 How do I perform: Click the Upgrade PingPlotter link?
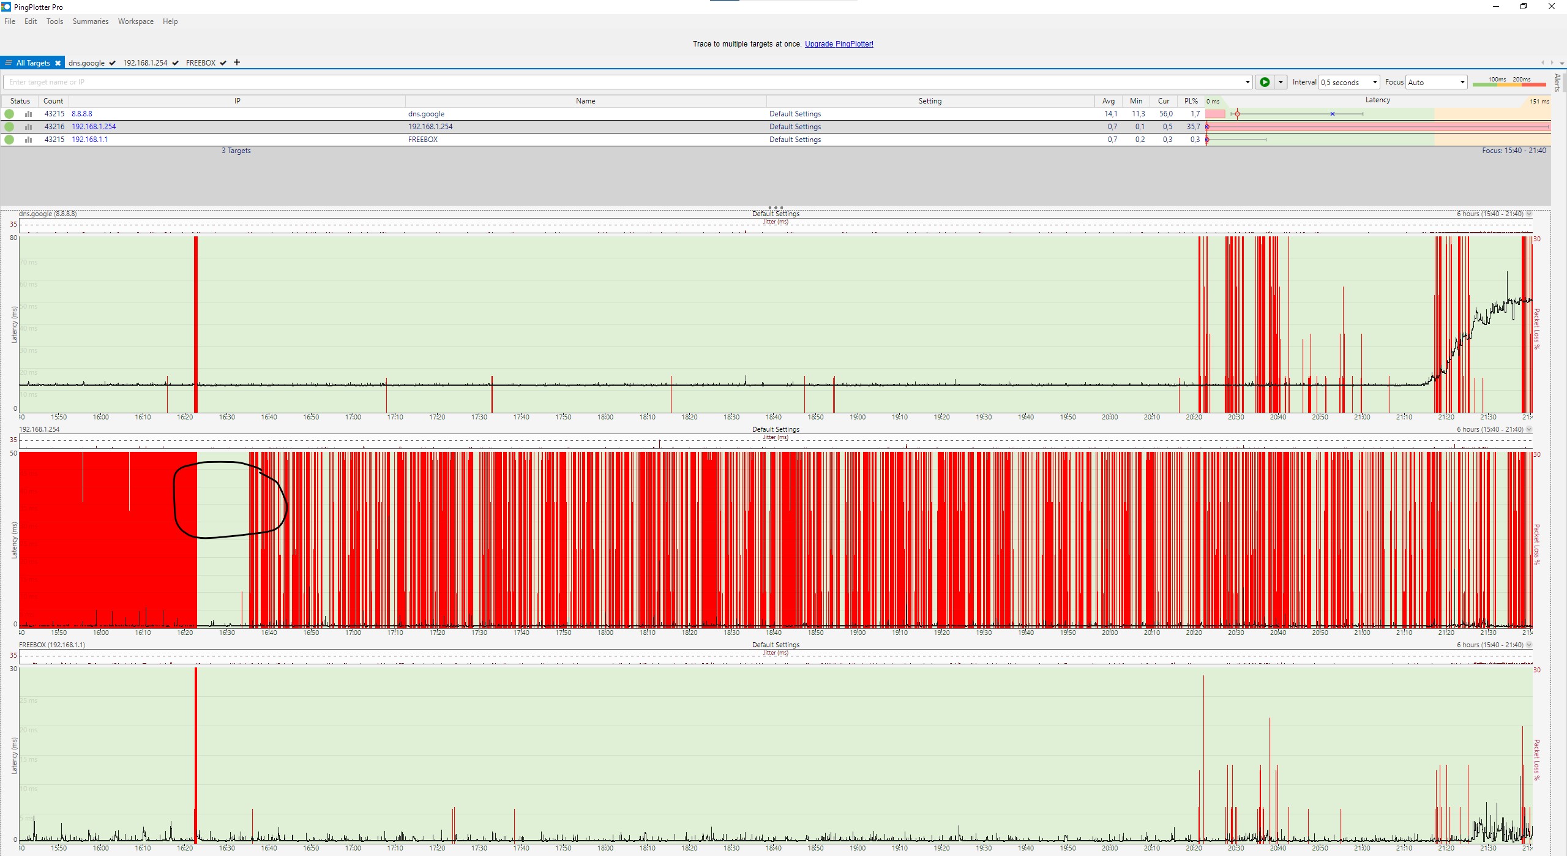pyautogui.click(x=839, y=44)
